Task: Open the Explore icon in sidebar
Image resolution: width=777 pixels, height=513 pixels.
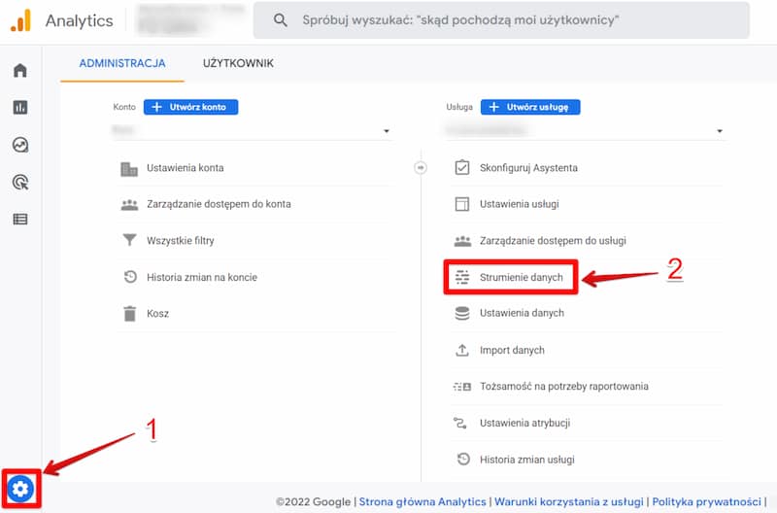Action: [x=20, y=145]
